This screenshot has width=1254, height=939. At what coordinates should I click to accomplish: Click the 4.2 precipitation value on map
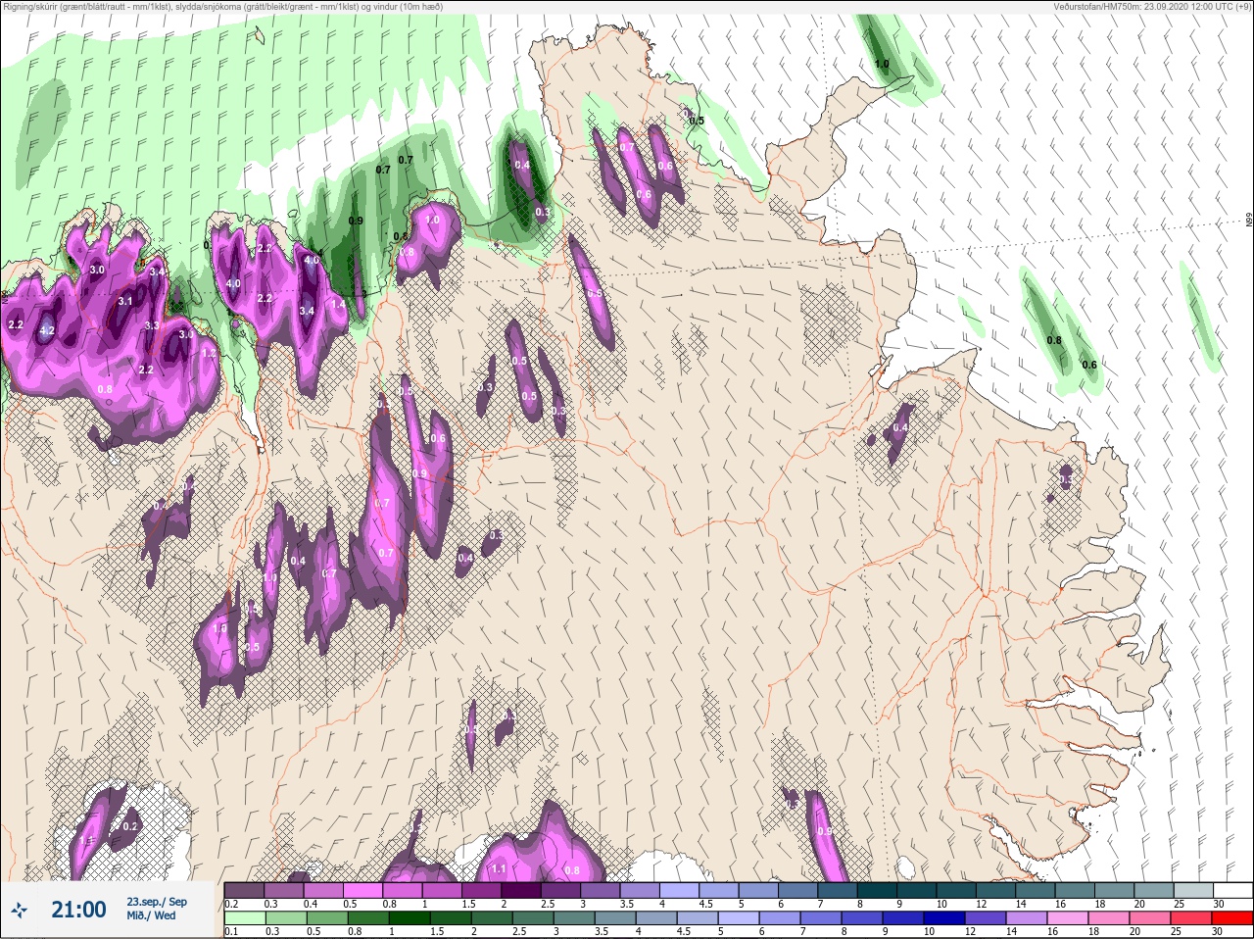pos(46,330)
